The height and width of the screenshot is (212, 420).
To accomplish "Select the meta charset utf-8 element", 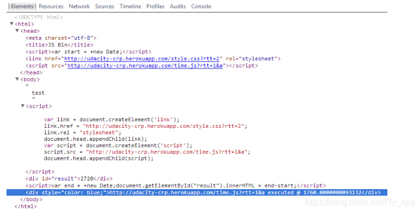I will point(61,38).
